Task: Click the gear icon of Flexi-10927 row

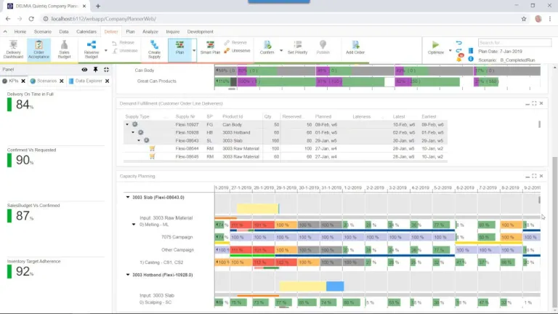Action: click(x=135, y=124)
